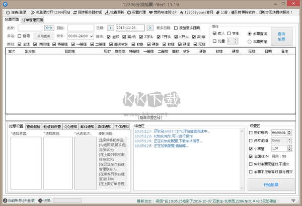Toggle the 高/动 train filter
The image size is (302, 206).
[x=124, y=37]
